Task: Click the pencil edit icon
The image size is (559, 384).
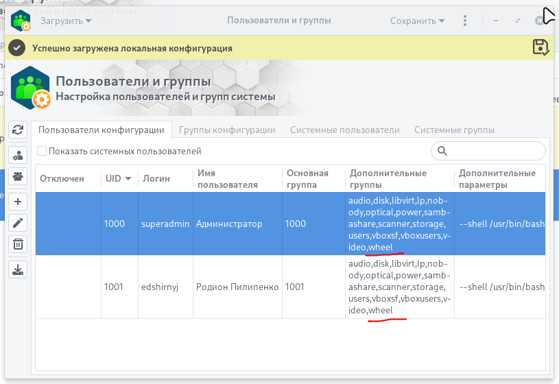Action: pos(19,222)
